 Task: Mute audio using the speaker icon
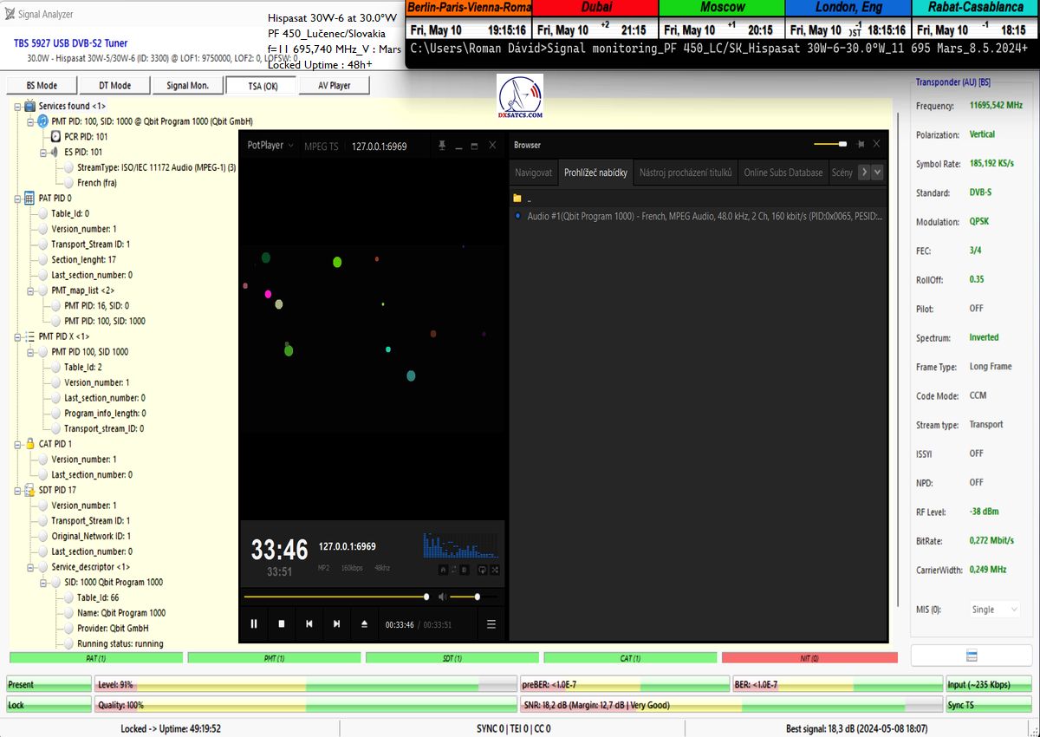(x=443, y=597)
